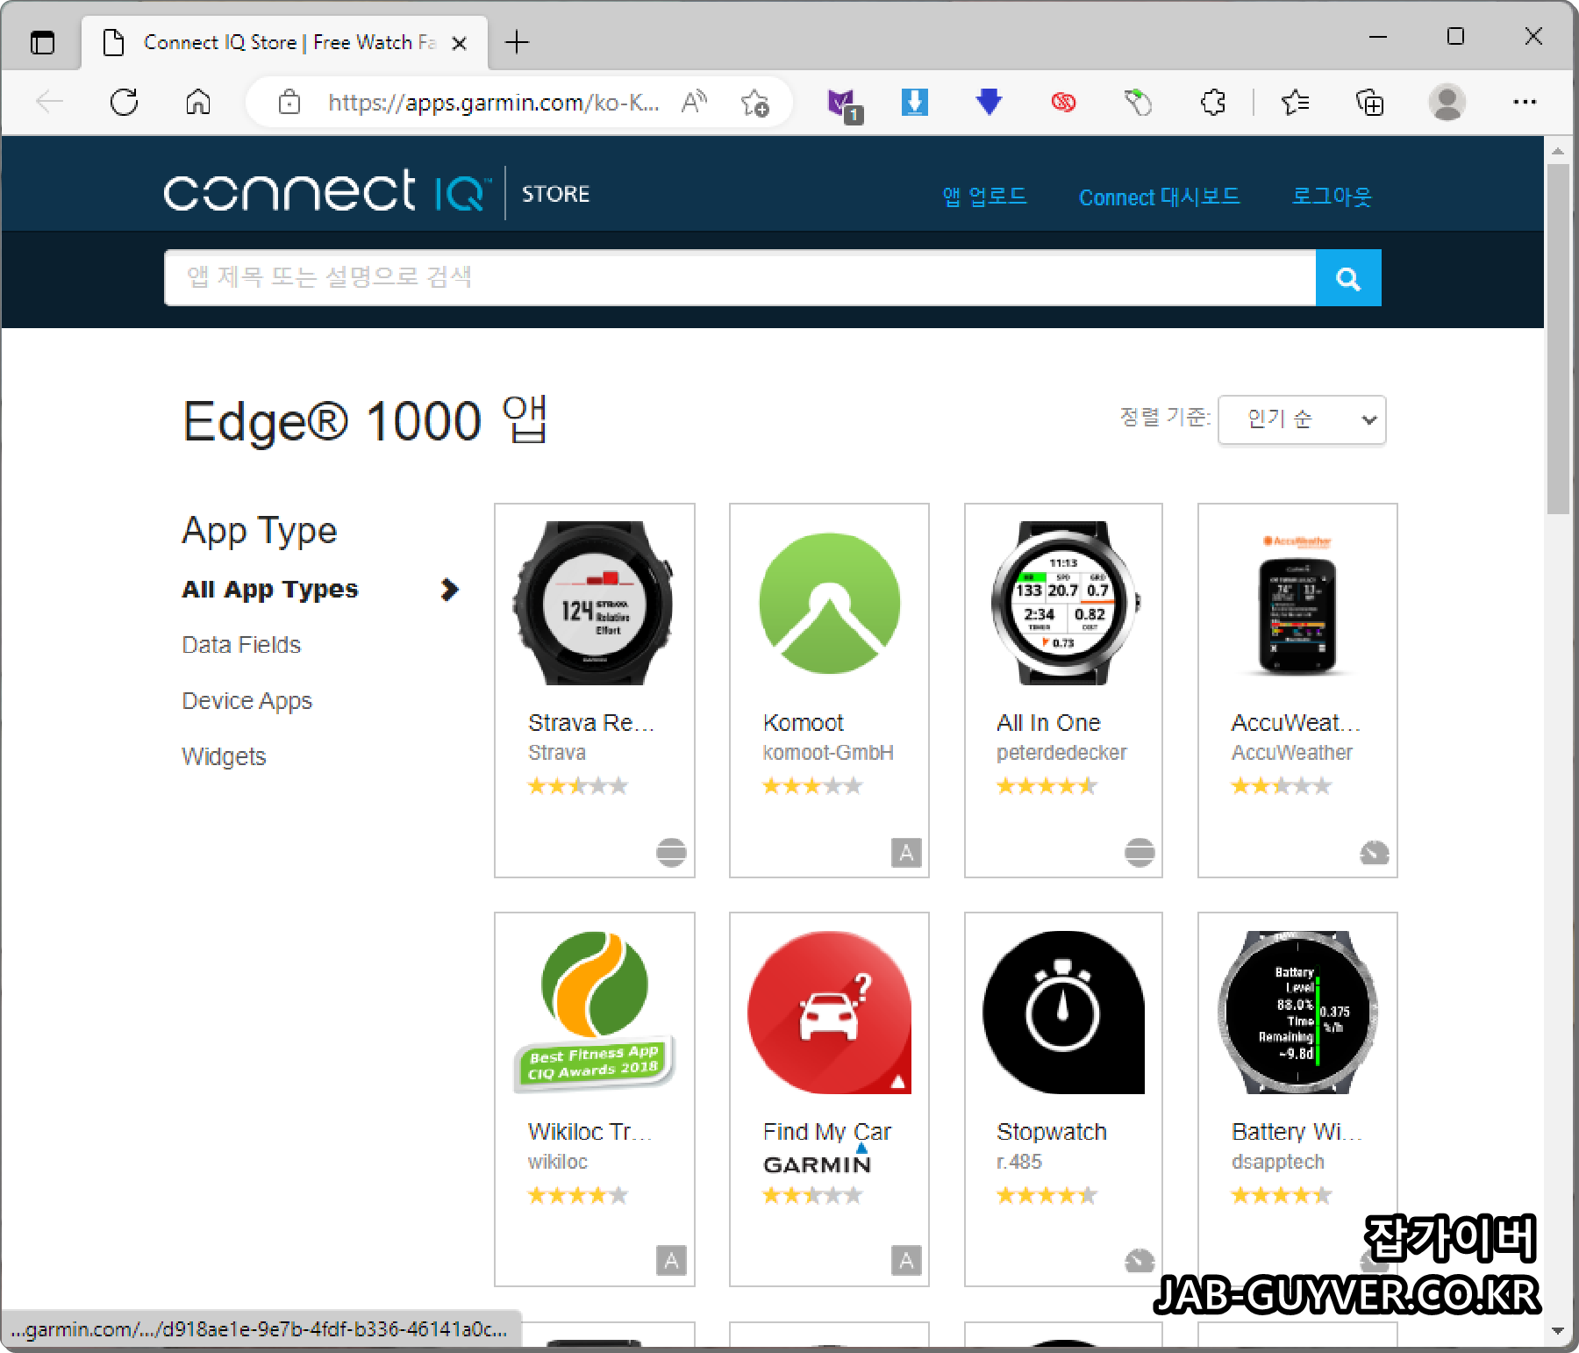
Task: Click the app type icon on Komoot card
Action: pyautogui.click(x=906, y=852)
